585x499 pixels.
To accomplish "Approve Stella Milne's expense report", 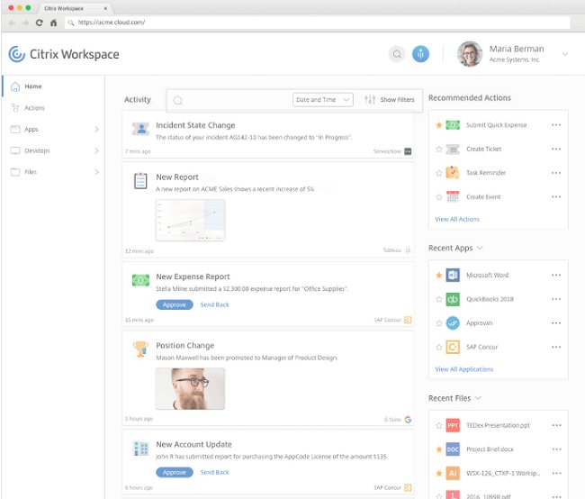I will tap(175, 304).
